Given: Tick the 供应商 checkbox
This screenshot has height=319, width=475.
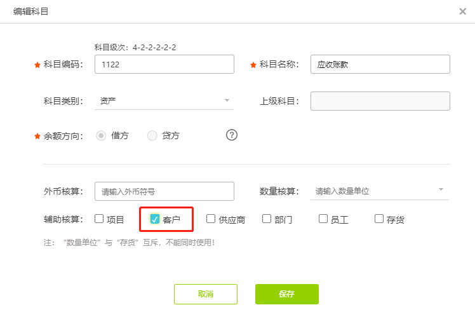Looking at the screenshot, I should tap(211, 219).
